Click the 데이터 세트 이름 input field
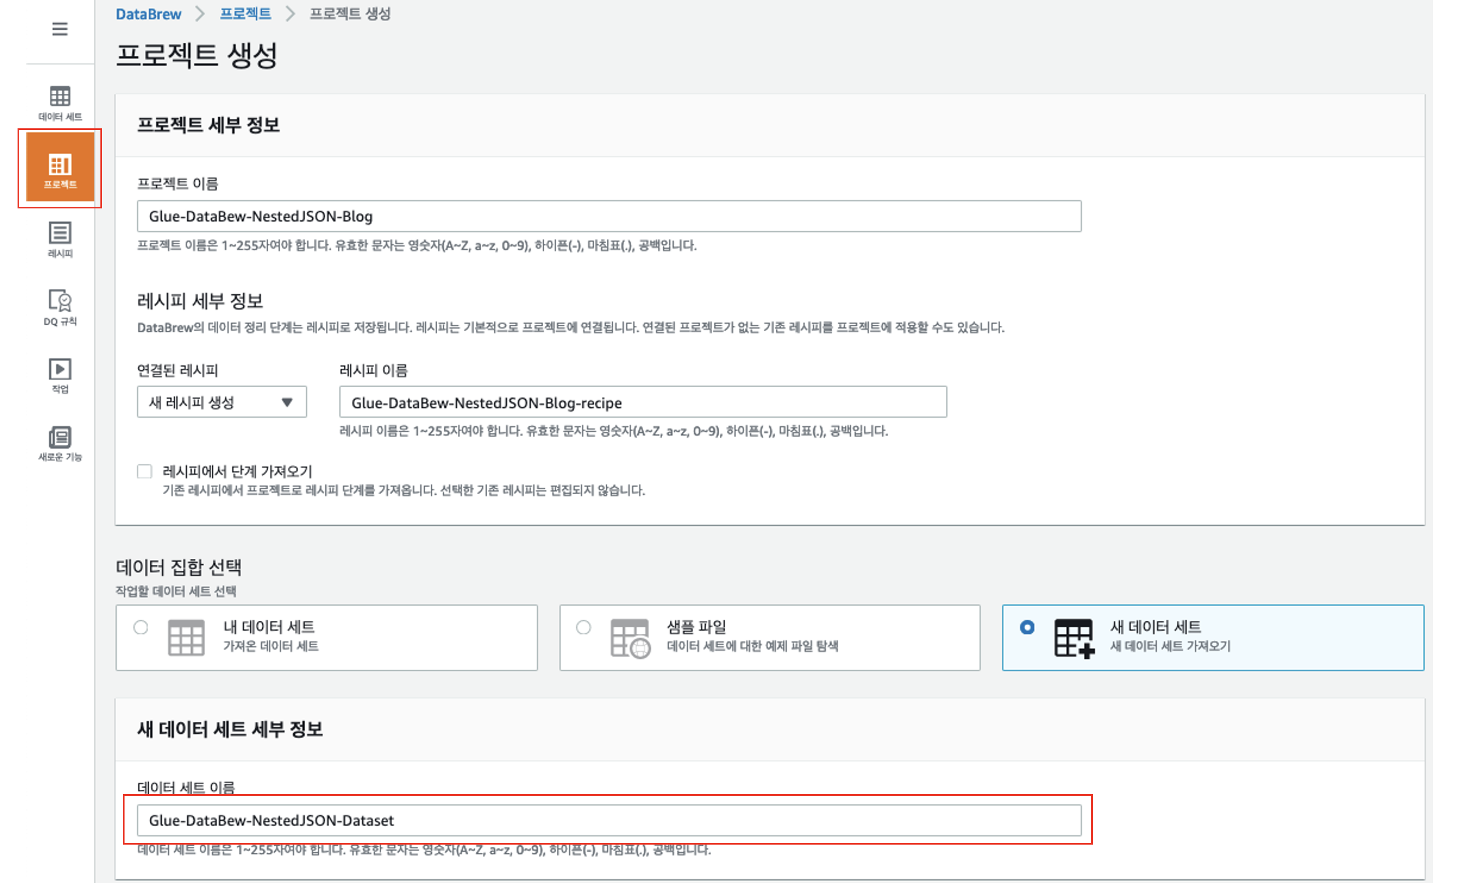The width and height of the screenshot is (1467, 883). [x=608, y=820]
